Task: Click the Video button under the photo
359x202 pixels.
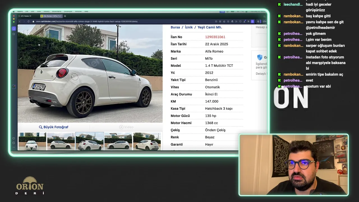Action: tap(126, 127)
